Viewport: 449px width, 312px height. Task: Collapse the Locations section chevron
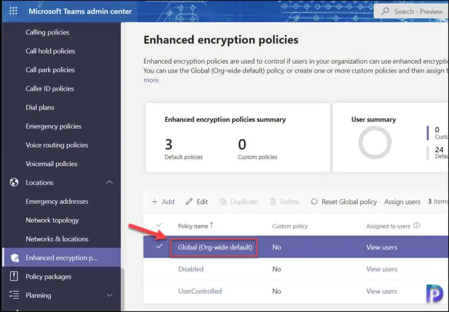pos(109,182)
